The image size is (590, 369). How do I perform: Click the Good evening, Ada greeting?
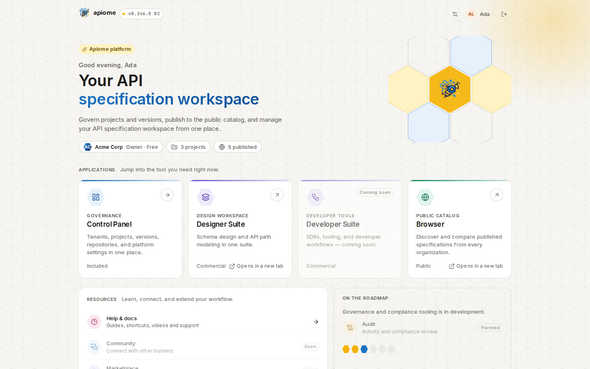(108, 65)
